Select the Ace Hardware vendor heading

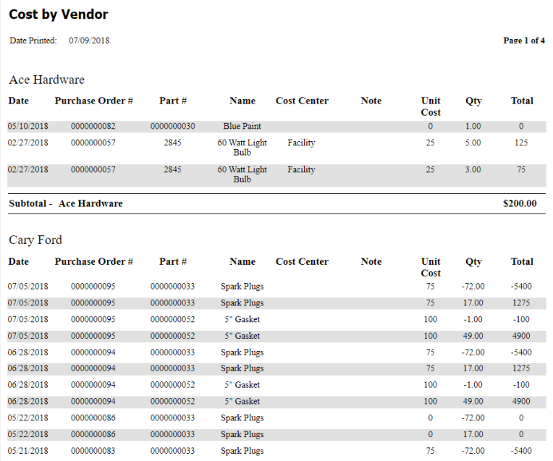pyautogui.click(x=46, y=80)
